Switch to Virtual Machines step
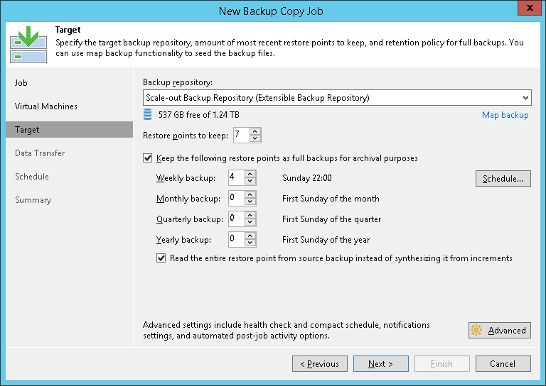Image resolution: width=546 pixels, height=386 pixels. pos(46,106)
